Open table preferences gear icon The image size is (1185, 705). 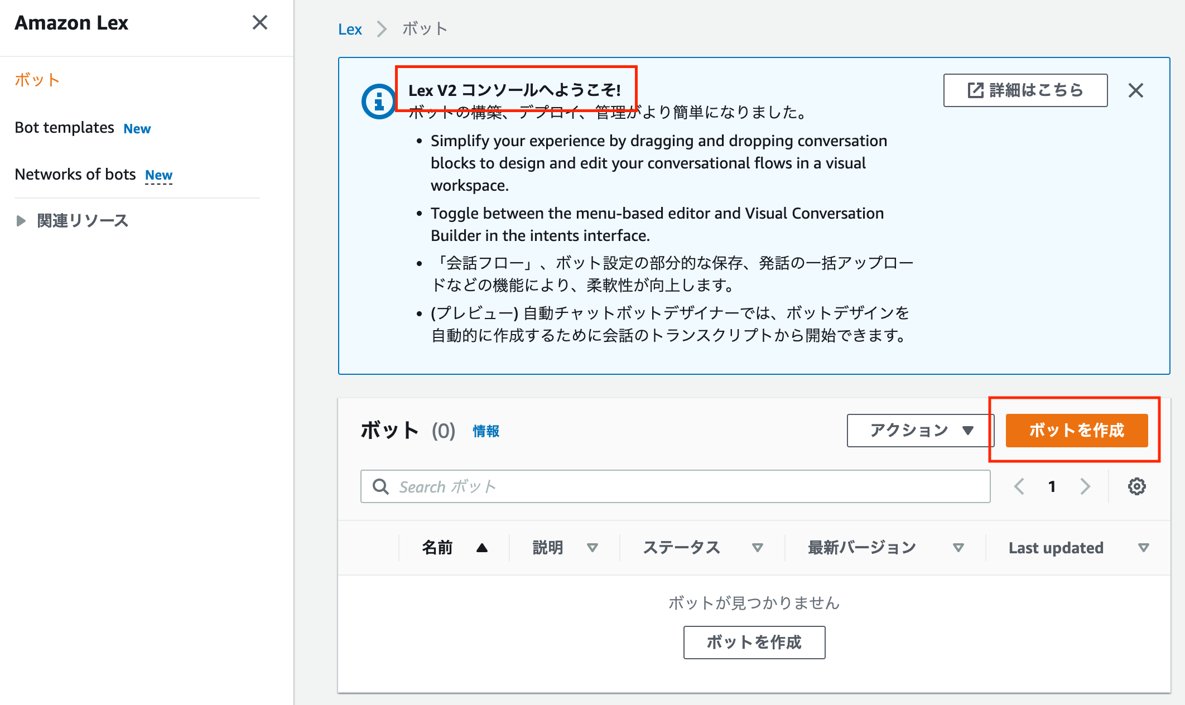click(1136, 486)
